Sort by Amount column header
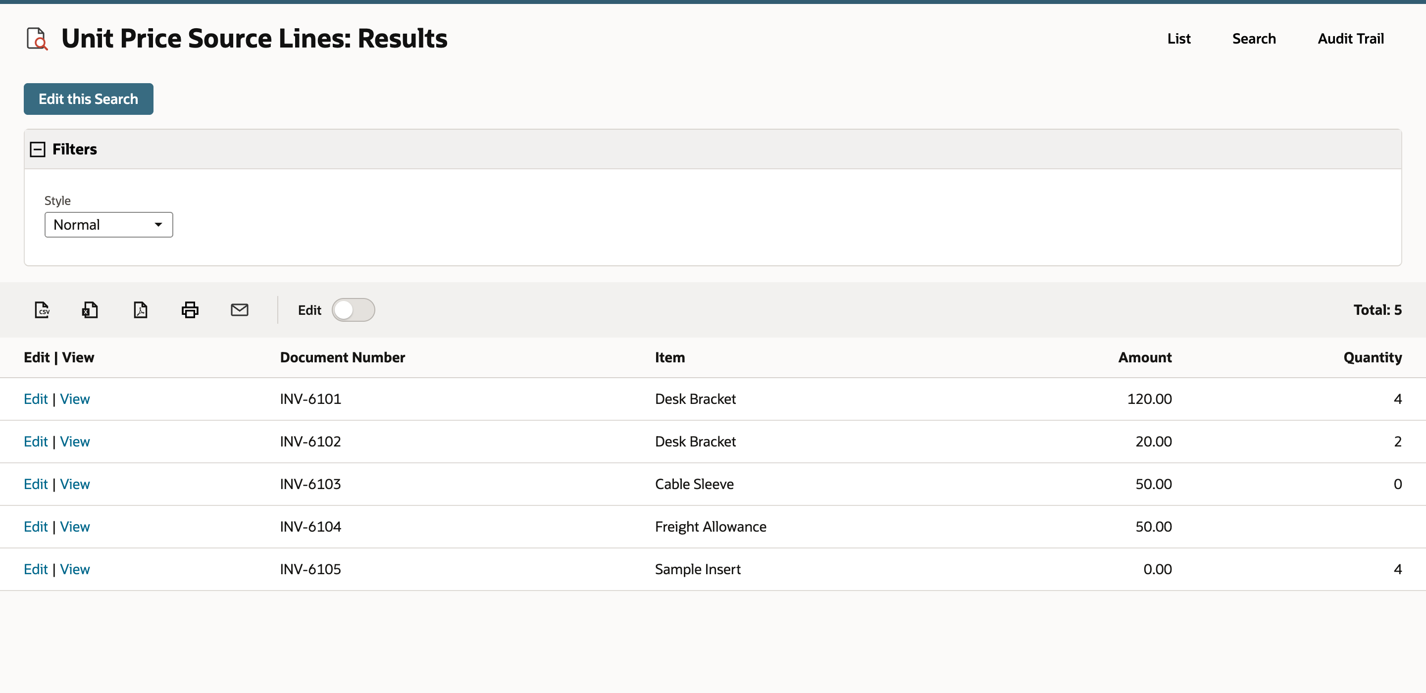The width and height of the screenshot is (1426, 693). (x=1145, y=357)
